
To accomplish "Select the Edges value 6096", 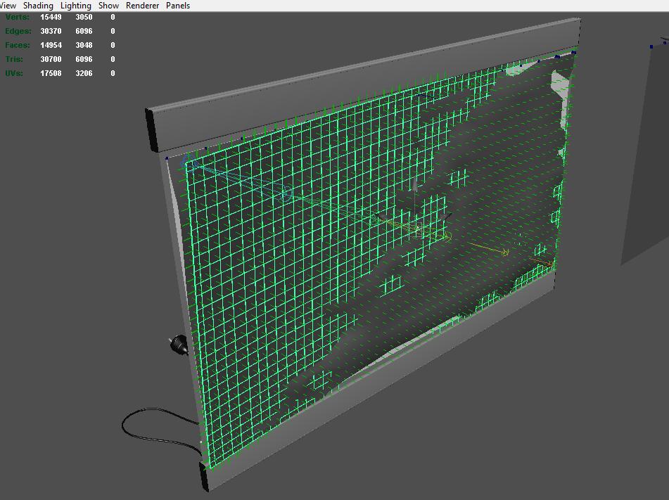I will coord(84,31).
